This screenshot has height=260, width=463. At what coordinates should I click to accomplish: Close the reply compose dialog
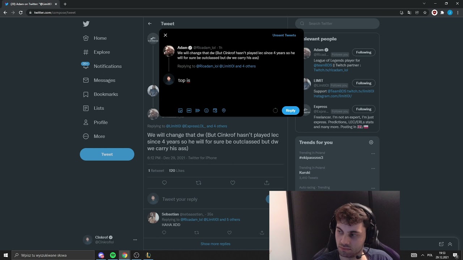click(x=165, y=35)
